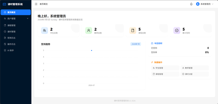Click the blue data point on chart
This screenshot has height=104, width=218.
pyautogui.click(x=92, y=51)
